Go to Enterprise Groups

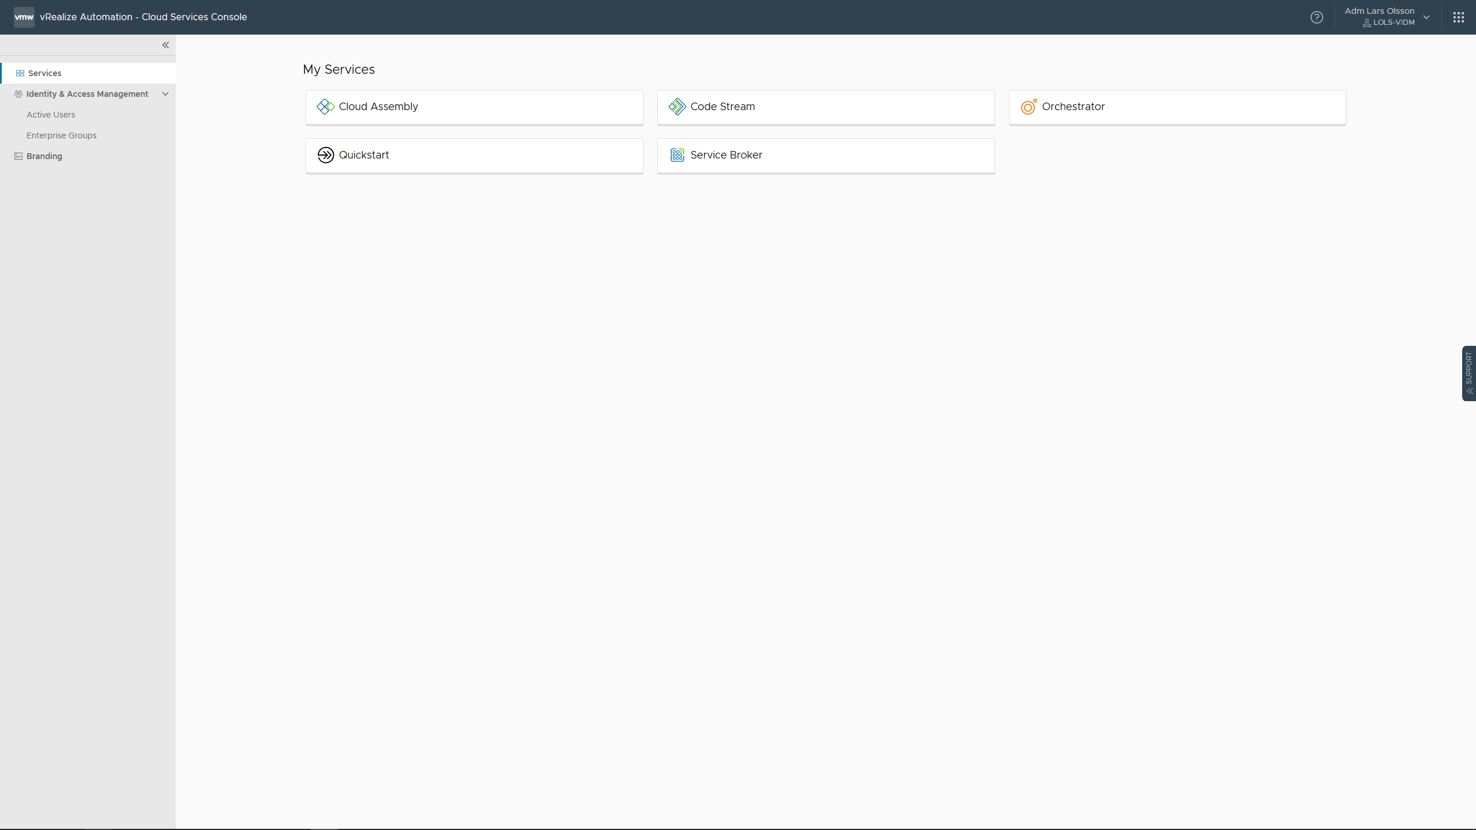point(62,135)
